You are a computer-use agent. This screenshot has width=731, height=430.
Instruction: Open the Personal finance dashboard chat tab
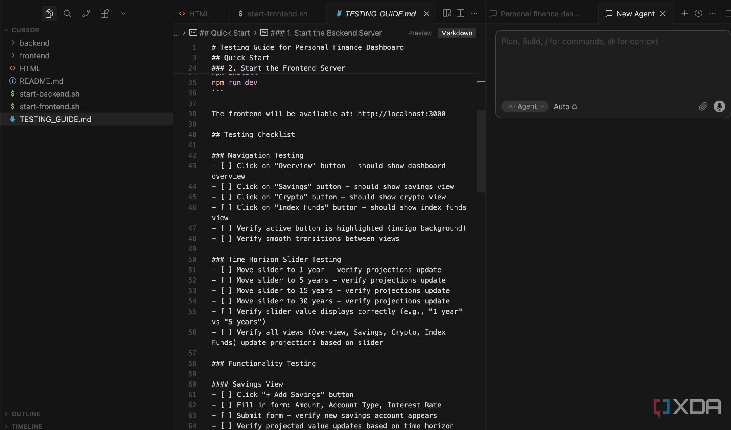tap(540, 14)
